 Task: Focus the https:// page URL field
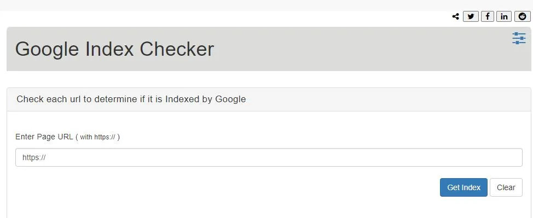(269, 157)
